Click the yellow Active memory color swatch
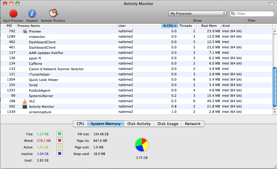 pos(60,147)
